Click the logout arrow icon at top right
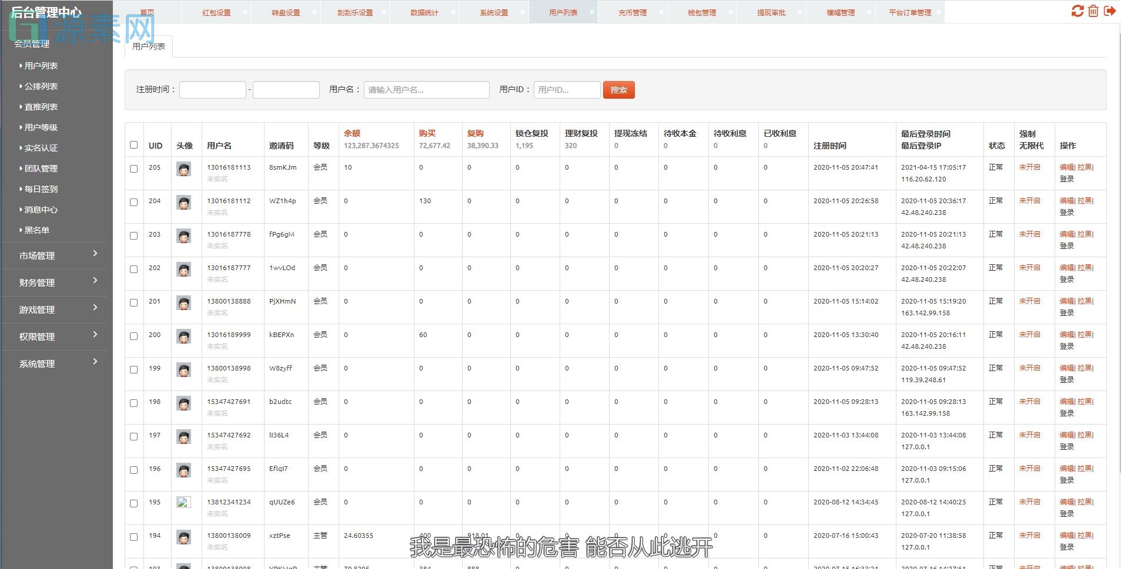Screen dimensions: 1121x569 coord(1110,11)
